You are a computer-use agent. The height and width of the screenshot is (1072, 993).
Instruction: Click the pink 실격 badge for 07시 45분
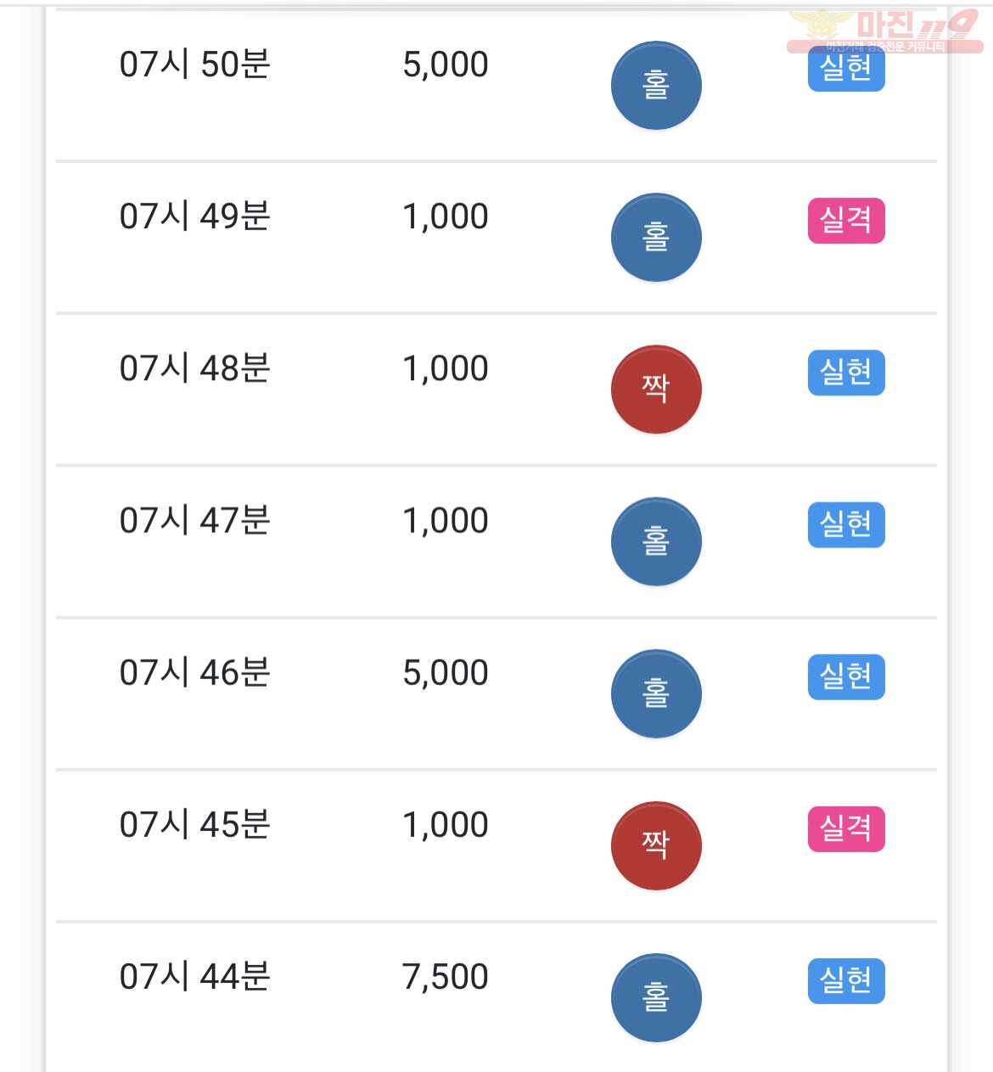(846, 828)
